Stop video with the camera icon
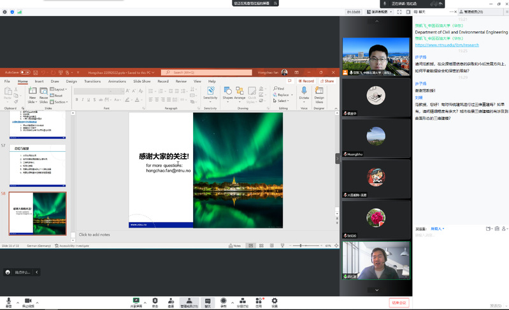 [27, 300]
